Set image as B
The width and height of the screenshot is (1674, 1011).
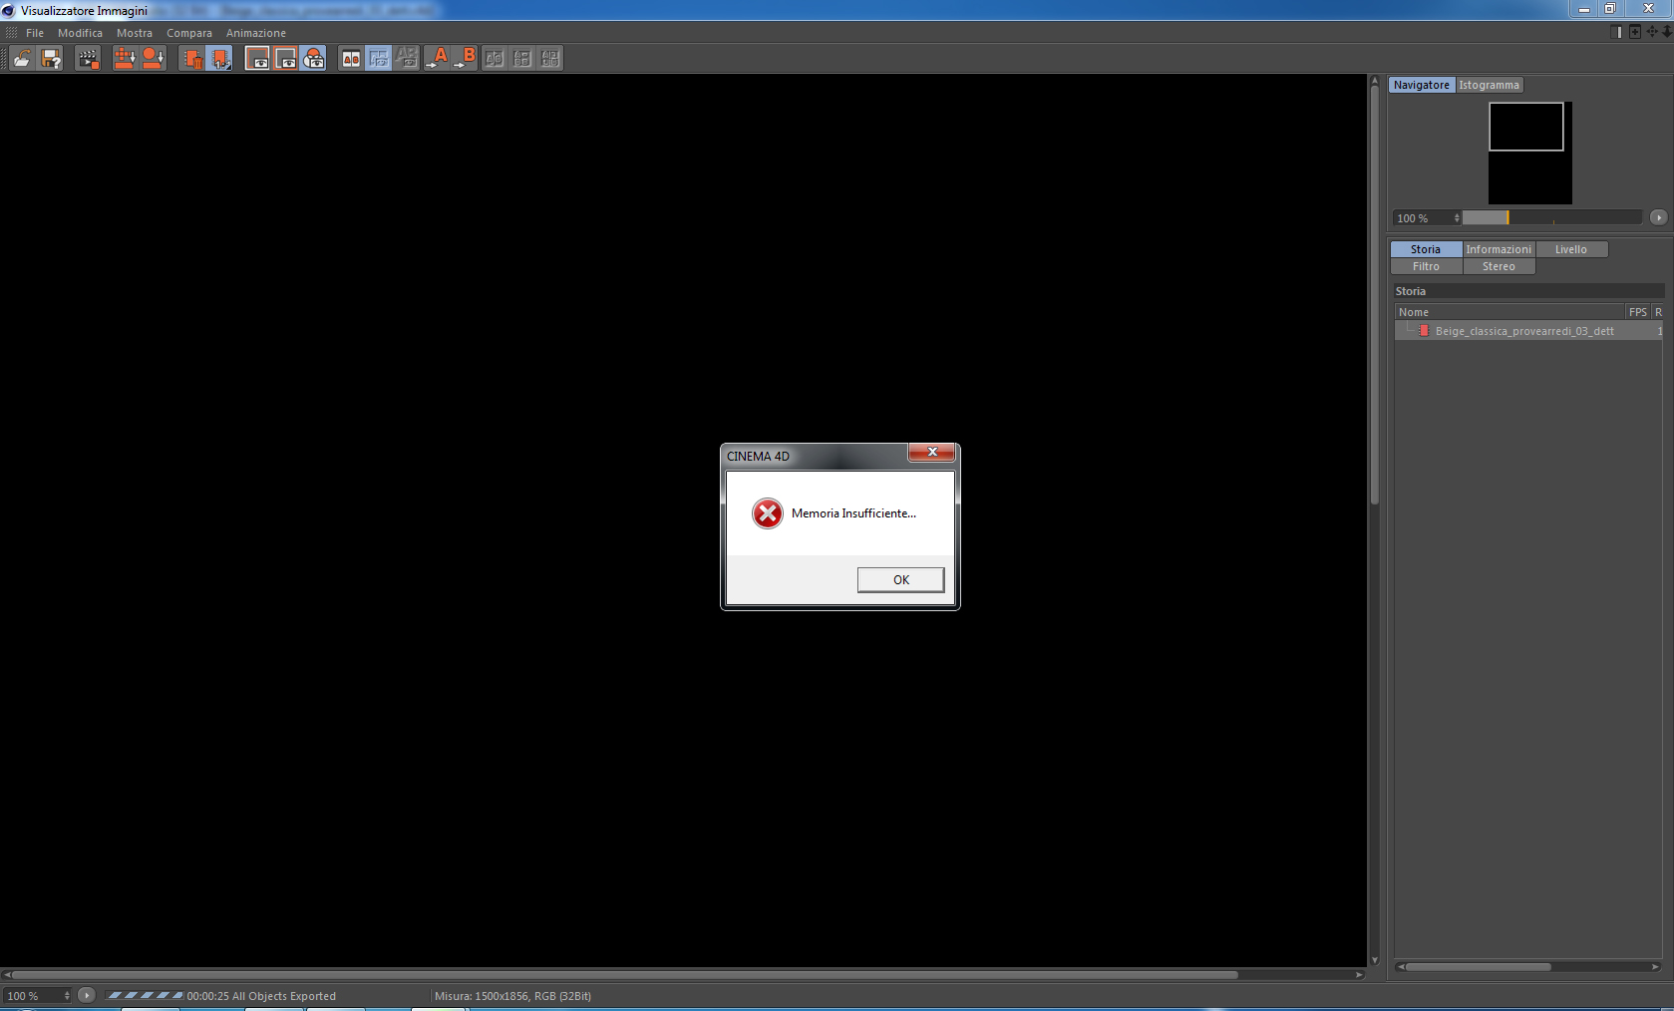coord(465,58)
